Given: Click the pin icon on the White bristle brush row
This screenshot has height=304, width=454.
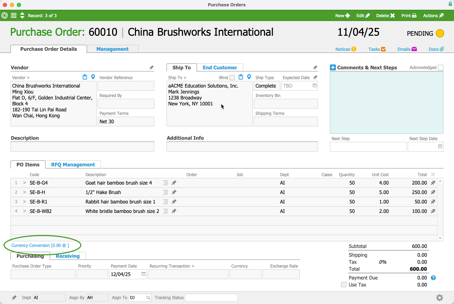Looking at the screenshot, I should [174, 211].
